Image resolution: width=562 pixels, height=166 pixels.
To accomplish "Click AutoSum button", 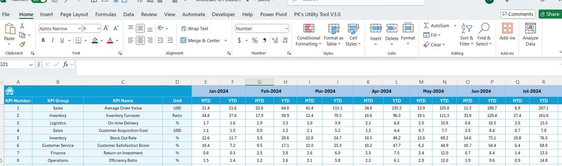I will [x=436, y=26].
